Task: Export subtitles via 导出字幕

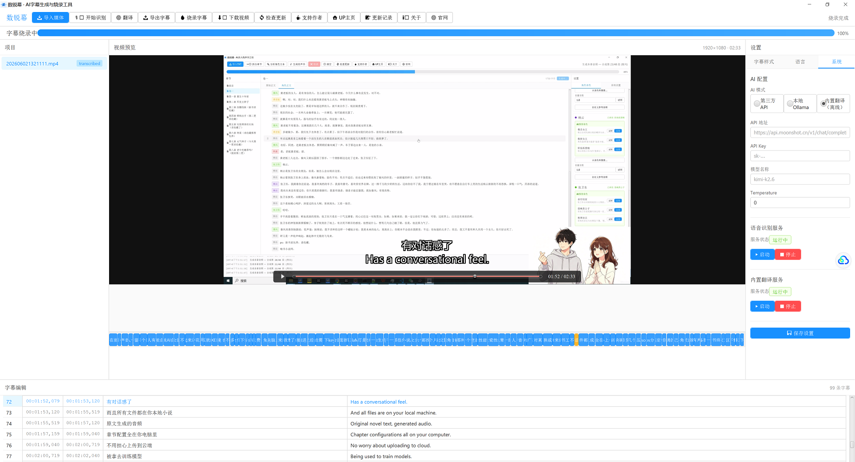Action: 157,18
